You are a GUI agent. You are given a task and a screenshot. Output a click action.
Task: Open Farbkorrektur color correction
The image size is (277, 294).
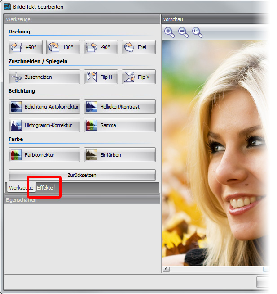44,155
